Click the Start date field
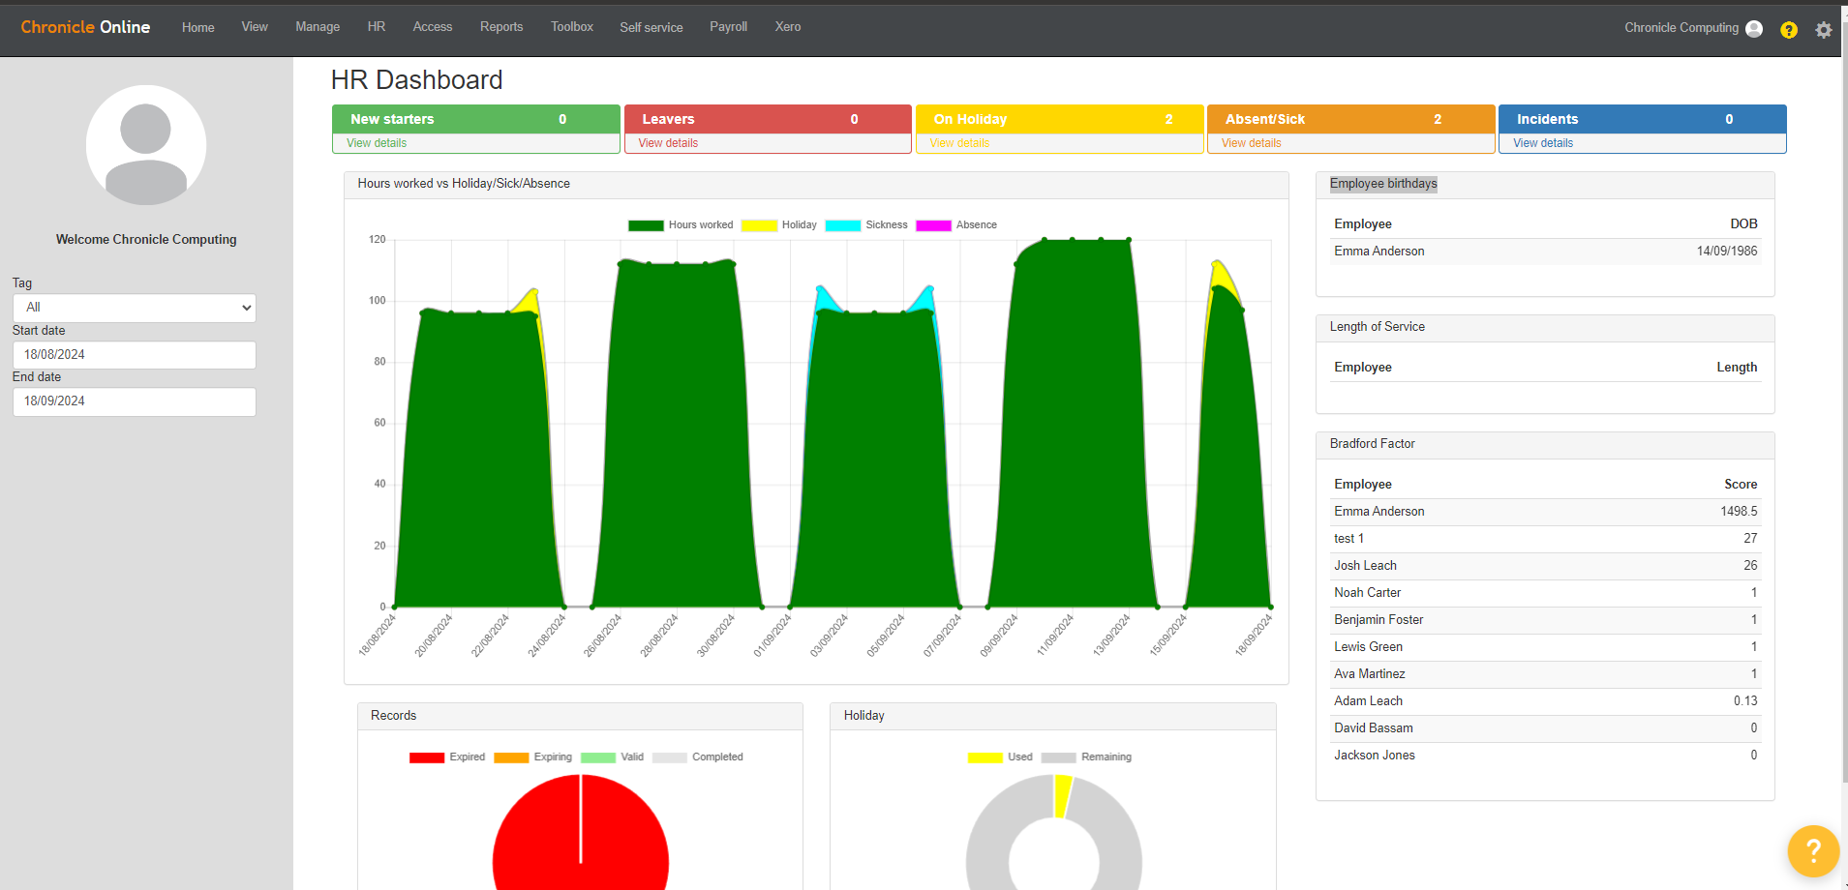Viewport: 1848px width, 890px height. coord(135,355)
